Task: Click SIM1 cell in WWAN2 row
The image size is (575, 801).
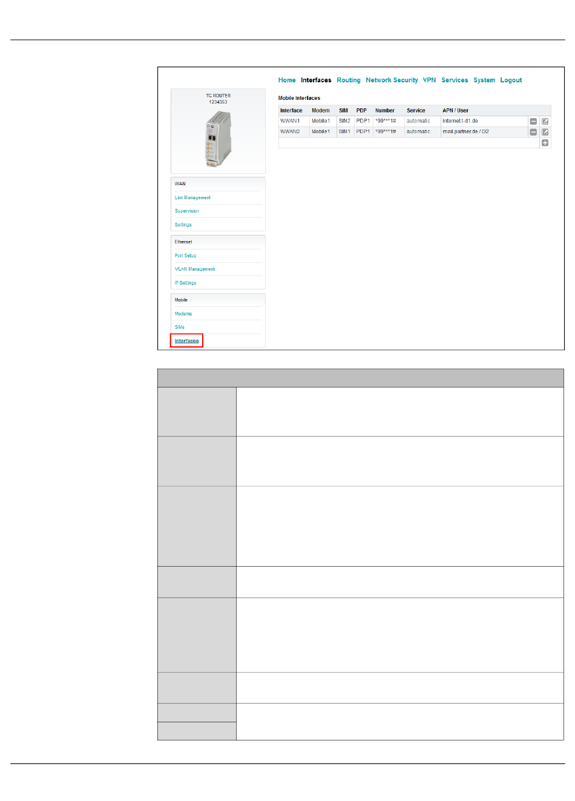Action: [345, 131]
